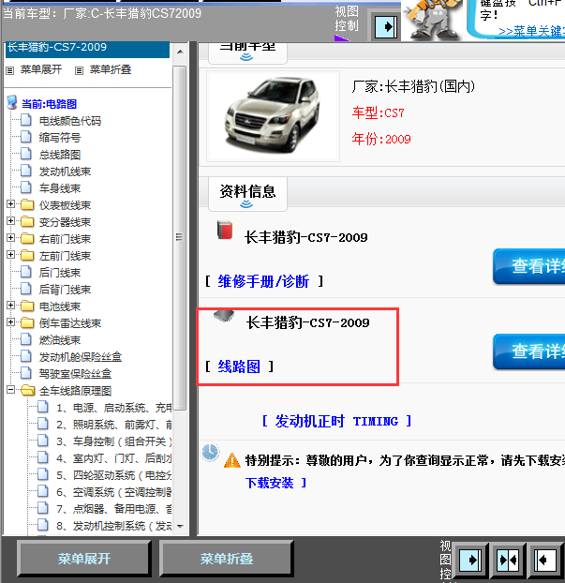Click the 当前:电路图 computer icon
The image size is (565, 583).
pos(12,102)
